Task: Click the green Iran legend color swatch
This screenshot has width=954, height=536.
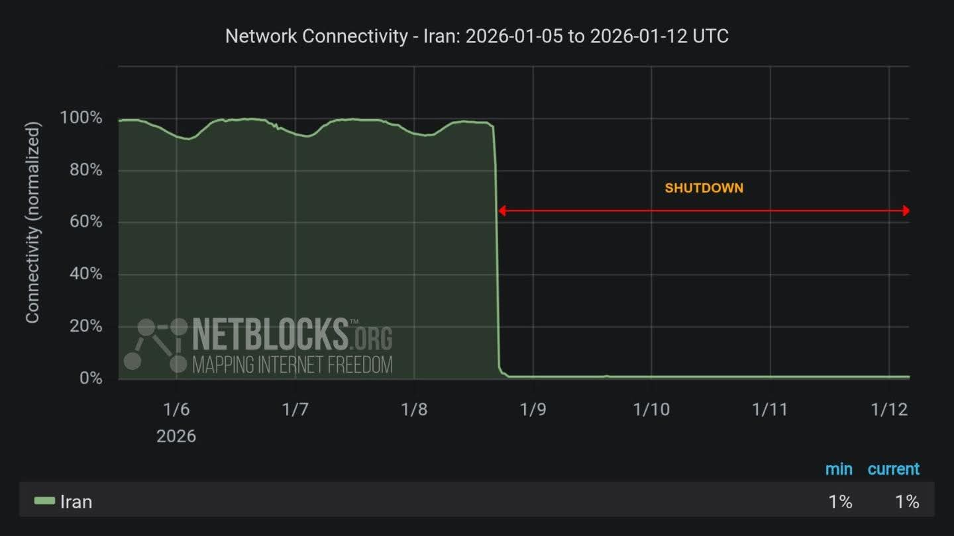Action: 44,501
